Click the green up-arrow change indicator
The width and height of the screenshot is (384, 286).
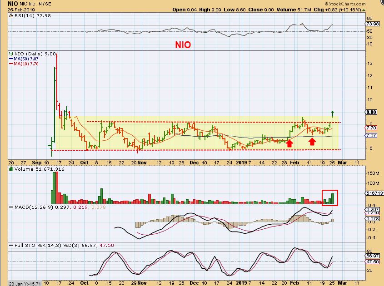click(x=364, y=10)
